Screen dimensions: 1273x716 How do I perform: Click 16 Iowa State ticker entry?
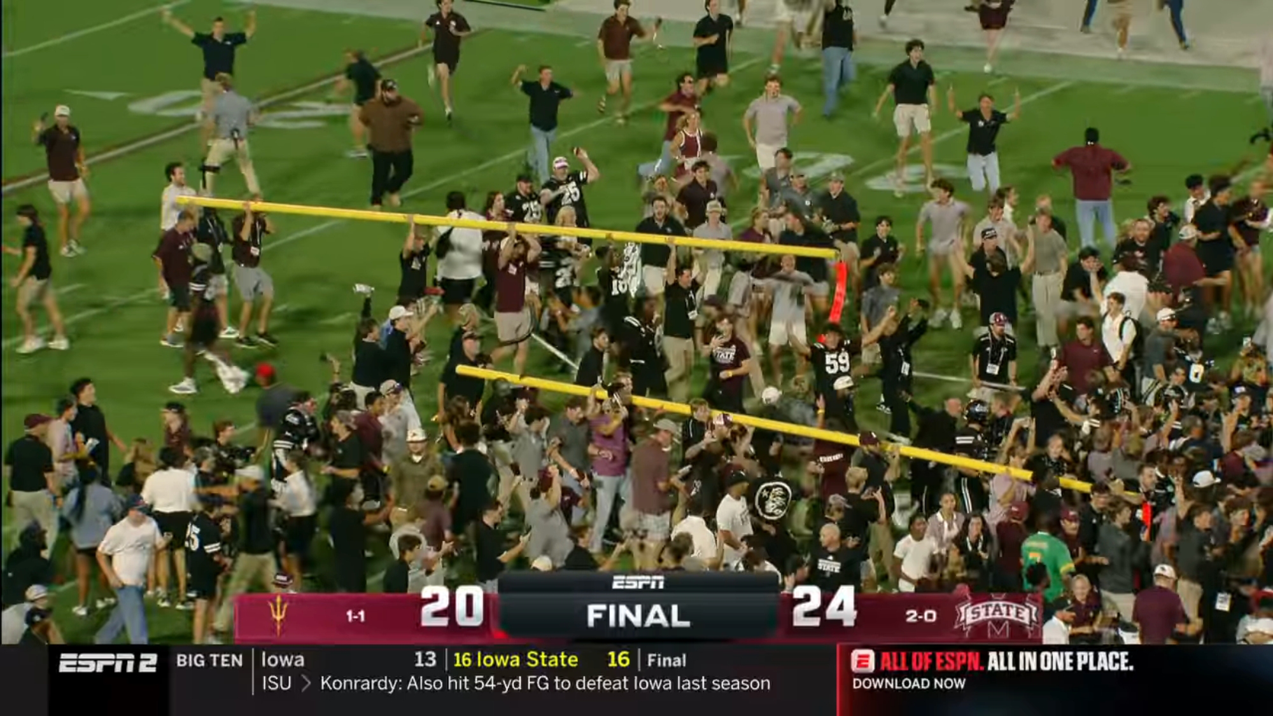pos(516,660)
